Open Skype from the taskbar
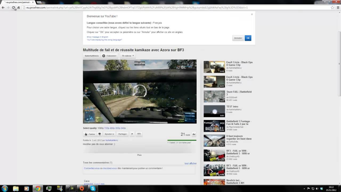 (x=93, y=189)
